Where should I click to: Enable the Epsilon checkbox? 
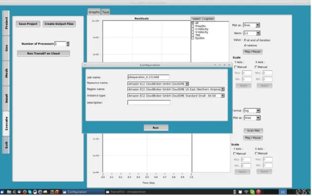(x=193, y=38)
